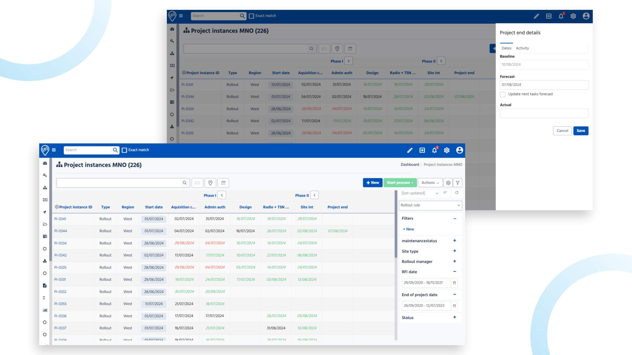Open the Rollout rule dropdown
The width and height of the screenshot is (632, 355).
pos(430,205)
